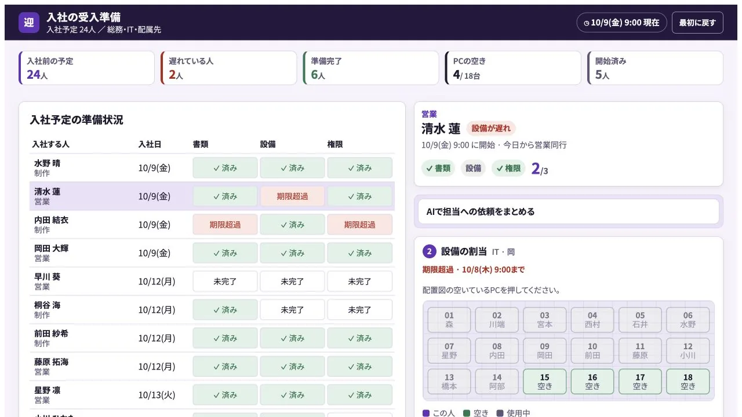Click the 設備 chip in detail panel

point(474,169)
